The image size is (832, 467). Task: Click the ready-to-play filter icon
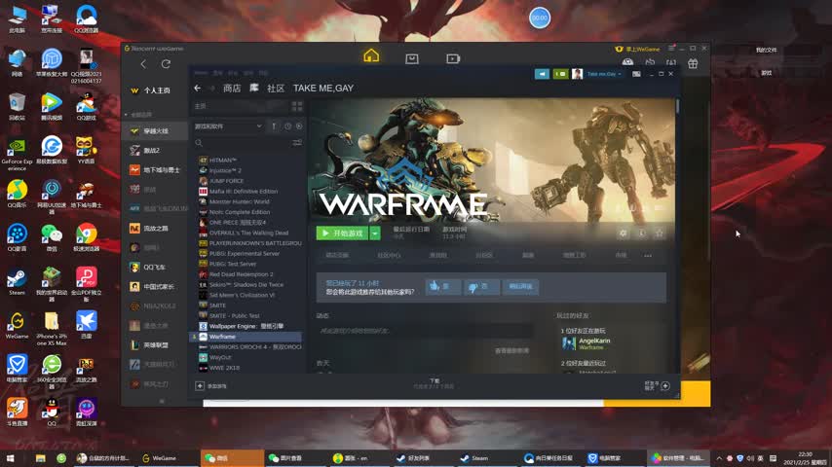point(299,126)
